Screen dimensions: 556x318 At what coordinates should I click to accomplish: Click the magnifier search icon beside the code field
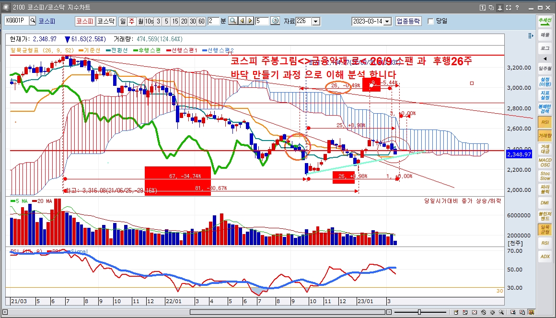click(33, 21)
